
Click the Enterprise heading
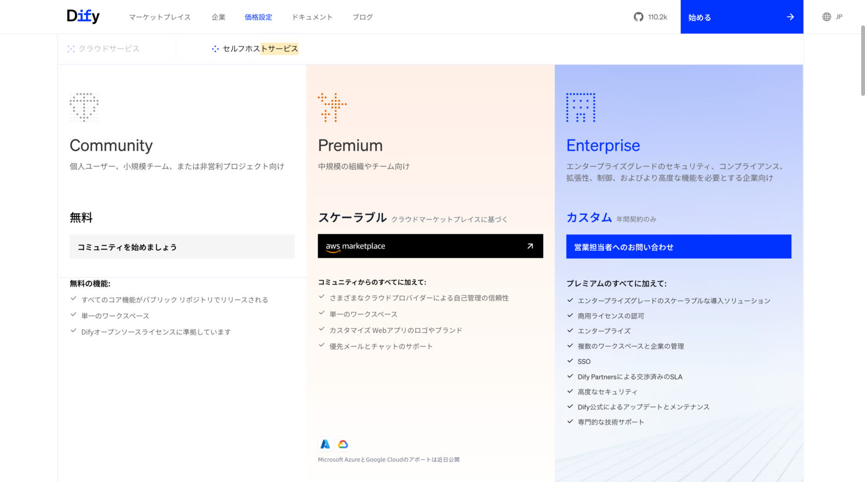tap(603, 145)
